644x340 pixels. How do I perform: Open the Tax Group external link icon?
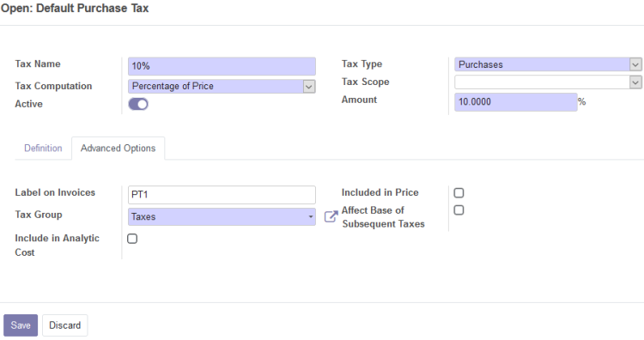331,216
